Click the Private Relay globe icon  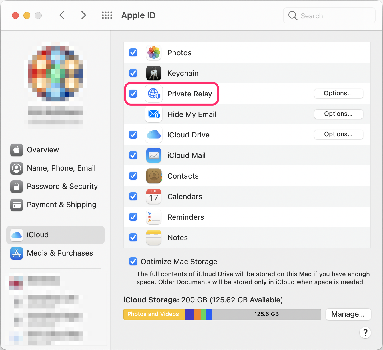[154, 94]
